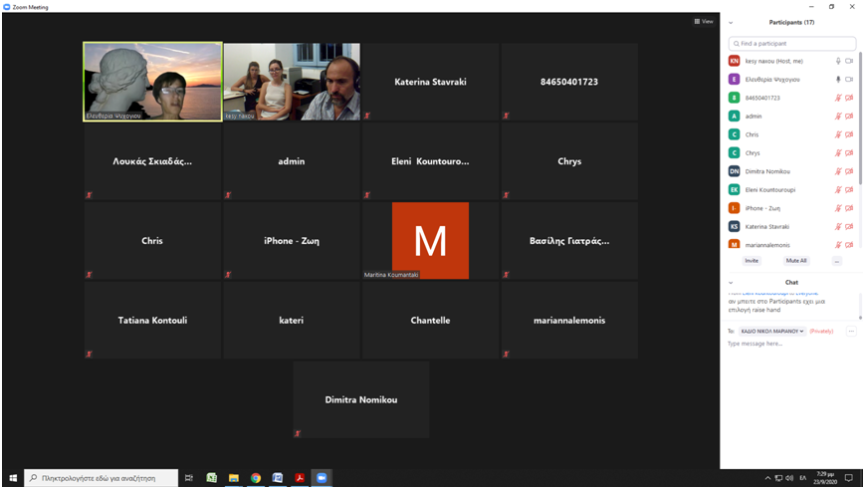
Task: Click the Invite button
Action: point(752,261)
